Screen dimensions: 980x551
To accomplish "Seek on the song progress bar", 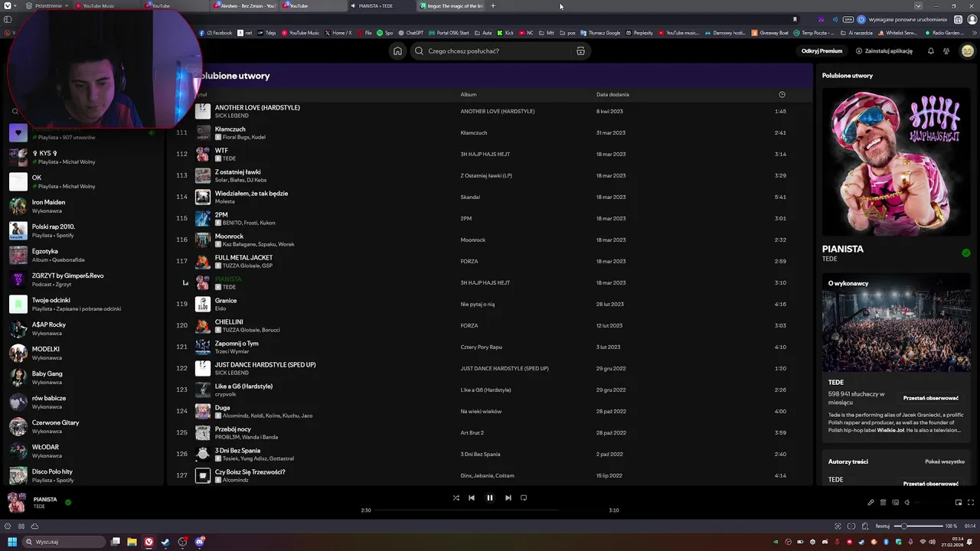I will 490,510.
